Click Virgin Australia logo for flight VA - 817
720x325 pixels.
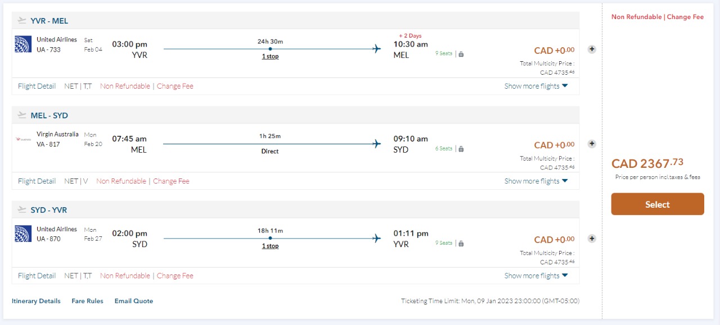(23, 139)
